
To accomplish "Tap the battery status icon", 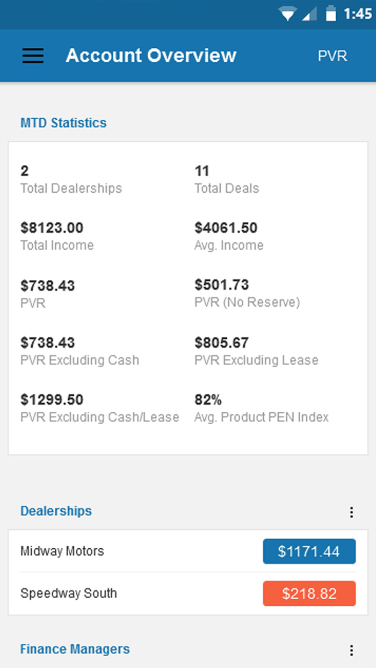I will click(330, 14).
